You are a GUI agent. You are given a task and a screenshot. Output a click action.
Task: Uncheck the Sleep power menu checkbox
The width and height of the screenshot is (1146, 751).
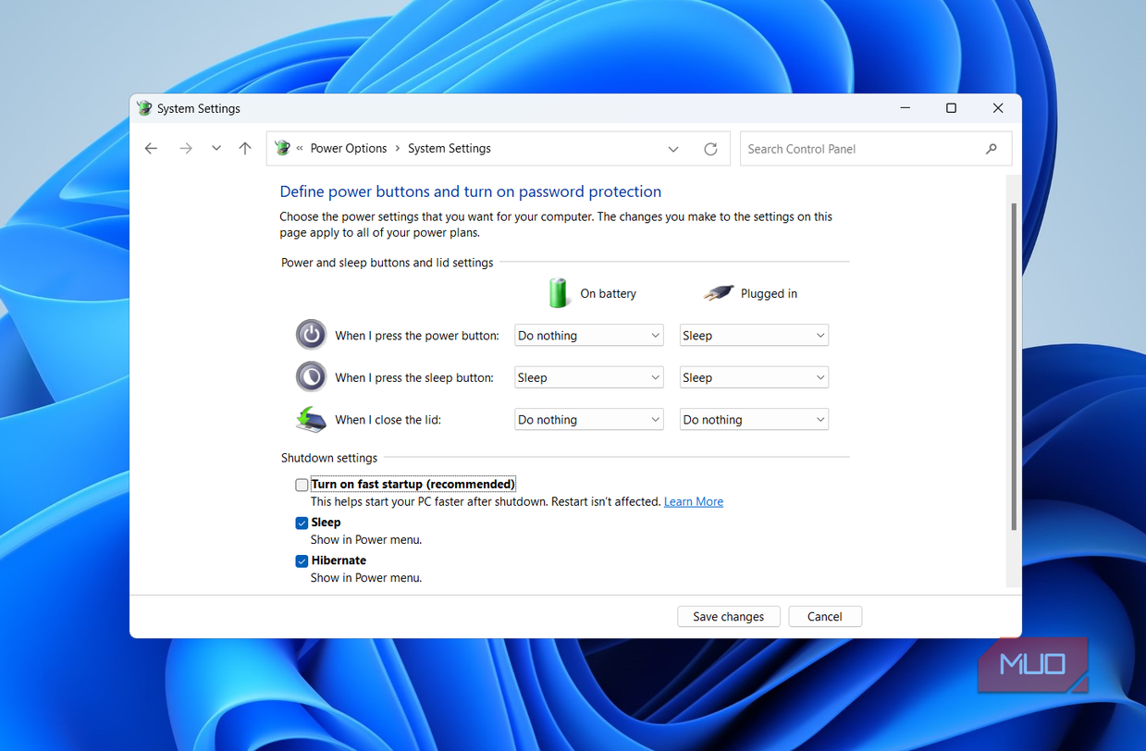click(302, 523)
